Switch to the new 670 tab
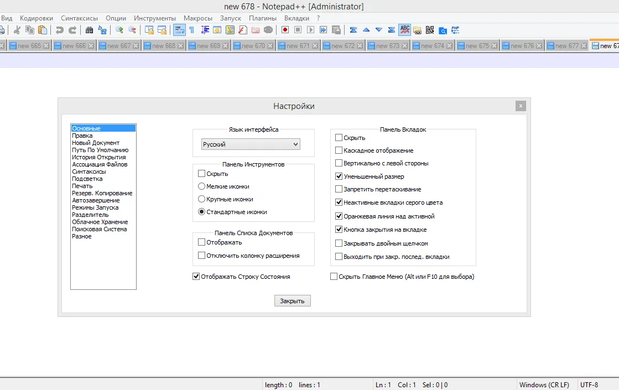The image size is (619, 390). point(253,46)
